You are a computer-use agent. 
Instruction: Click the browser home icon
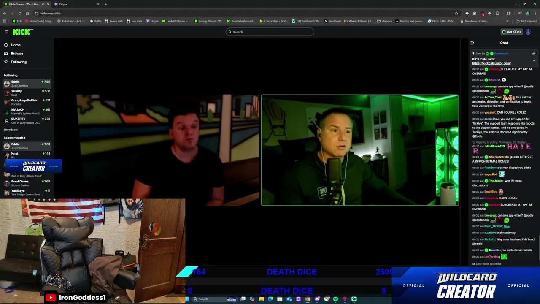[27, 13]
